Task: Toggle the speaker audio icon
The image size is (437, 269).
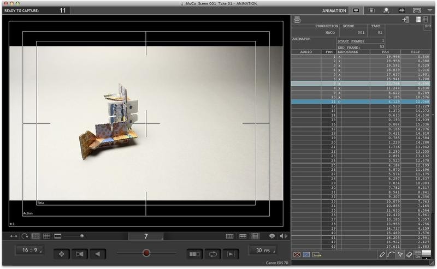Action: [283, 236]
